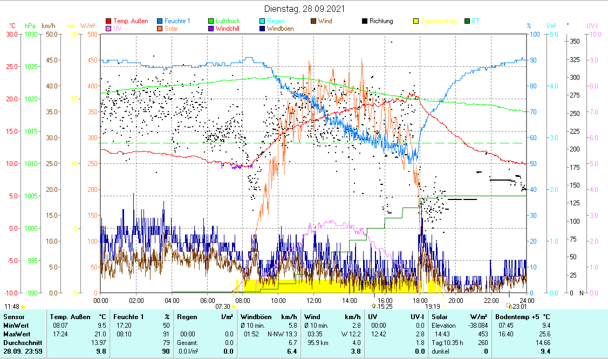Viewport: 608px width, 359px height.
Task: Click the 07:30 sunrise marker triangle
Action: click(234, 307)
